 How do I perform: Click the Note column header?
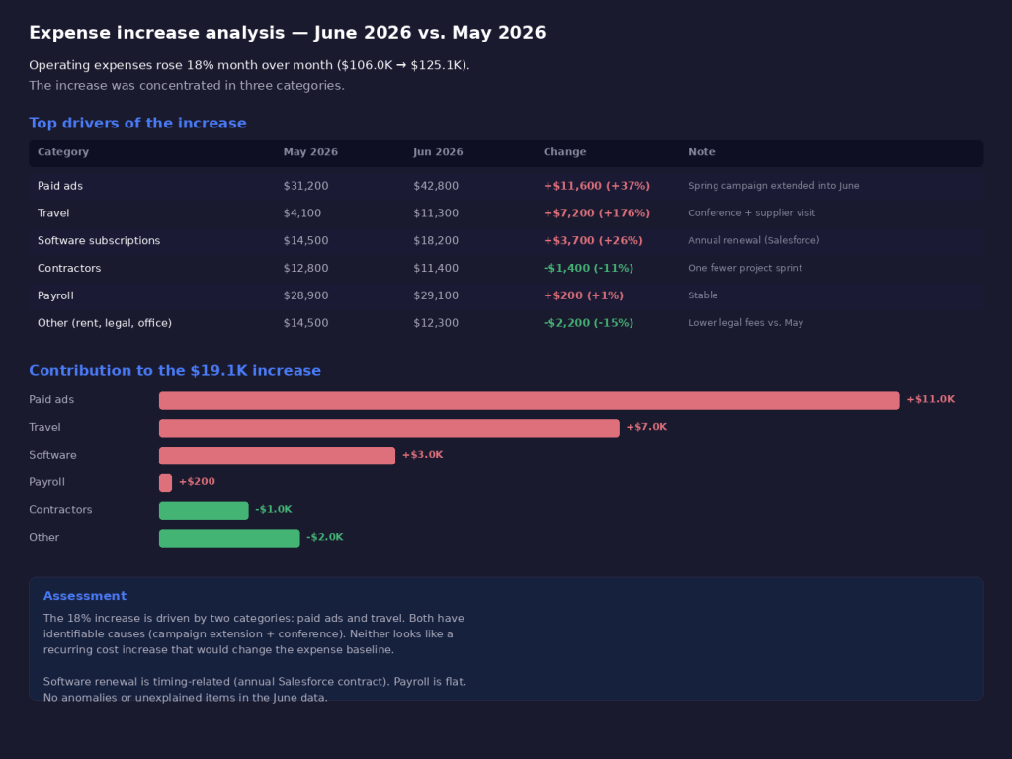pyautogui.click(x=702, y=152)
